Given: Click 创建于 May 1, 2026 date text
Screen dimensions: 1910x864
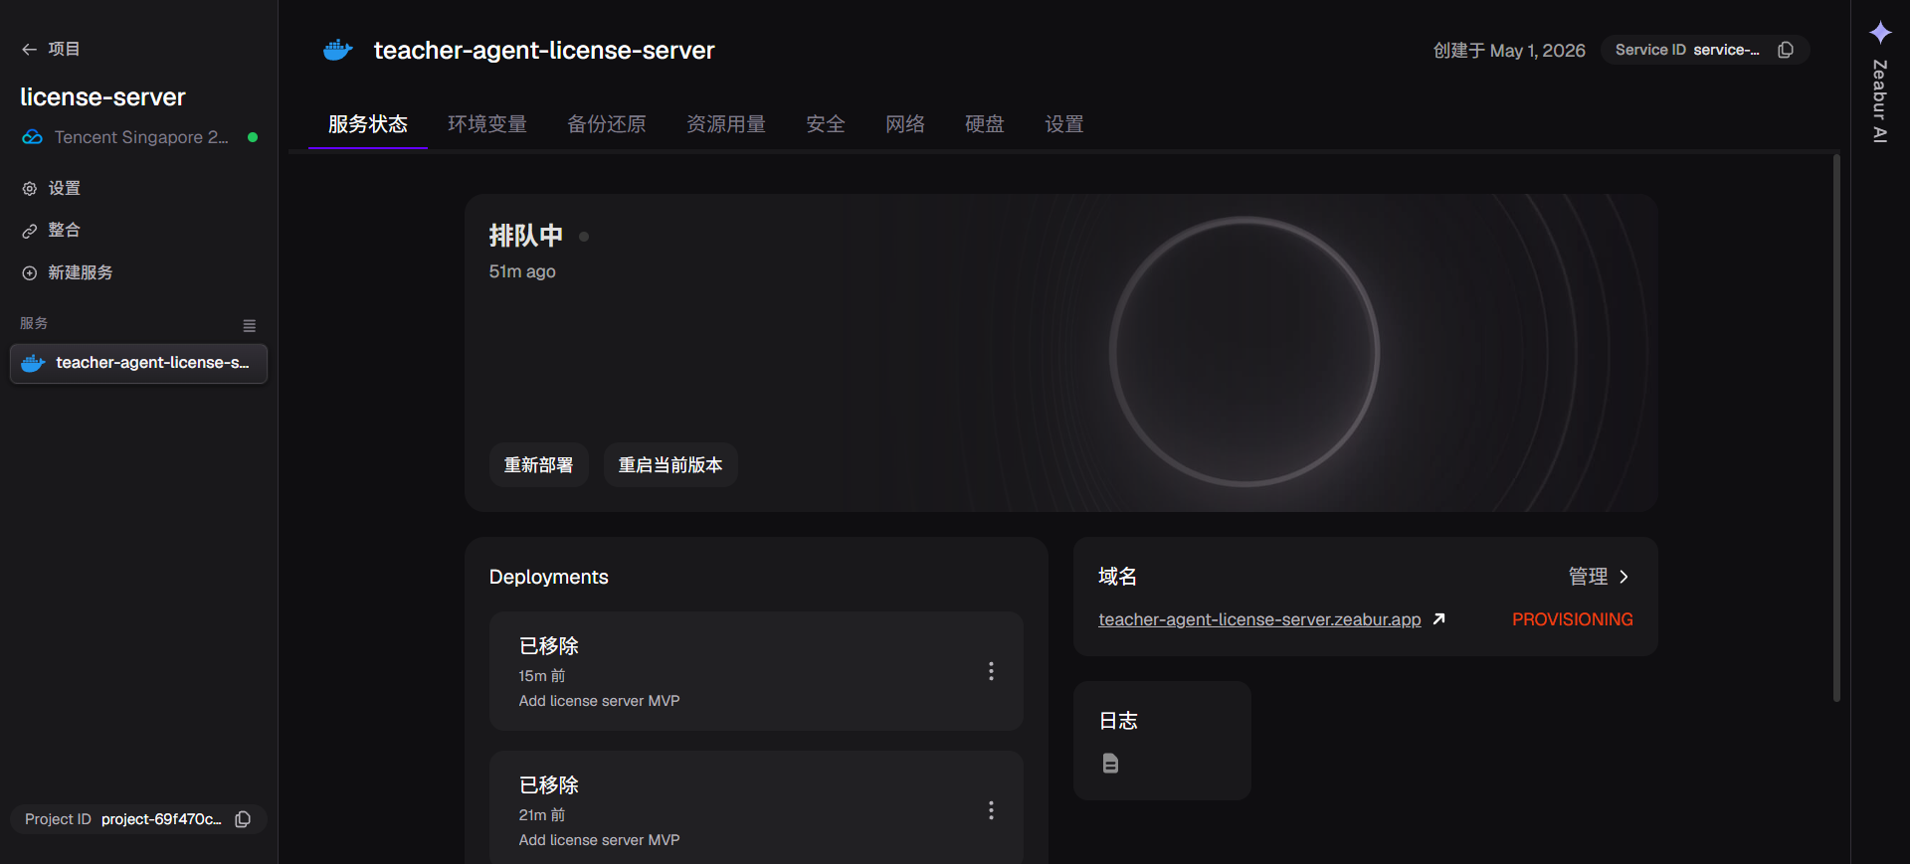Looking at the screenshot, I should click(x=1509, y=51).
